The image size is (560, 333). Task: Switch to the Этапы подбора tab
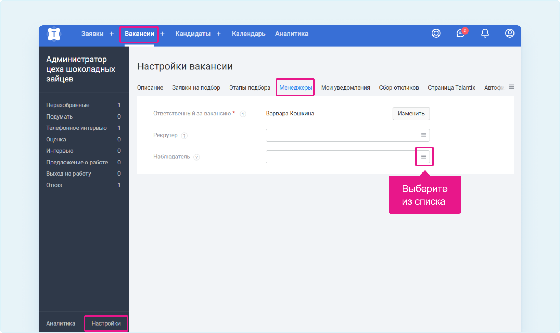click(x=250, y=87)
